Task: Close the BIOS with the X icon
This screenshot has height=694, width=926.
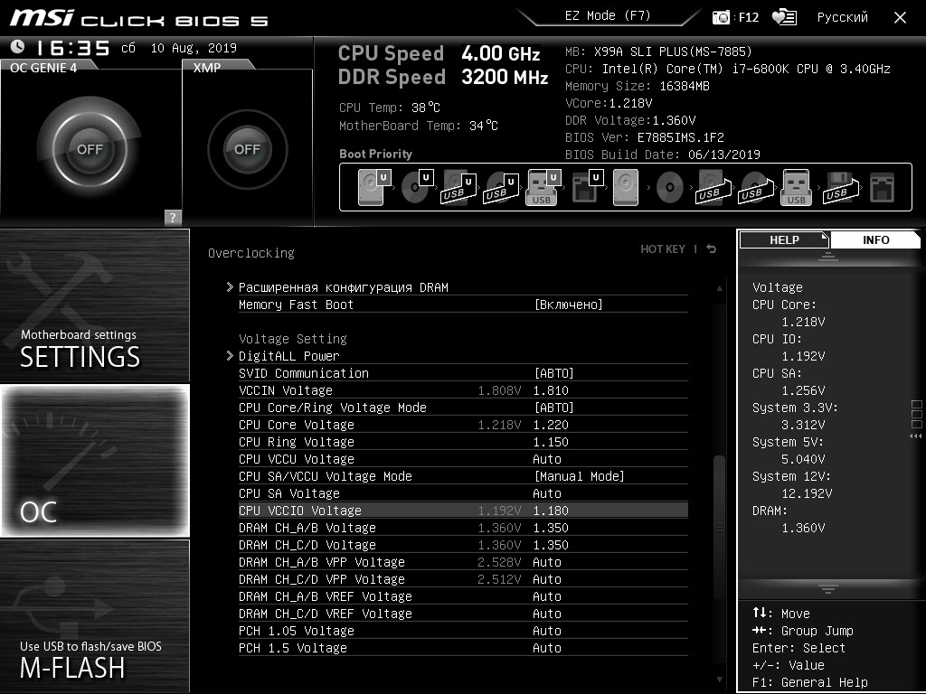Action: [900, 18]
